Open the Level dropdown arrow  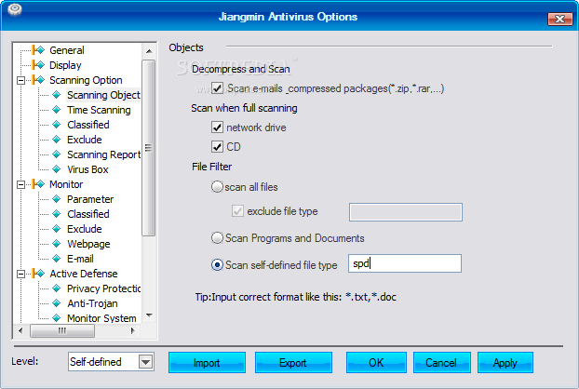pyautogui.click(x=146, y=362)
